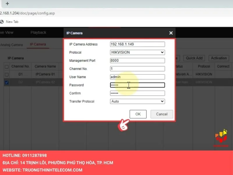This screenshot has width=233, height=175.
Task: Check the D1 camera row checkbox
Action: pyautogui.click(x=7, y=75)
